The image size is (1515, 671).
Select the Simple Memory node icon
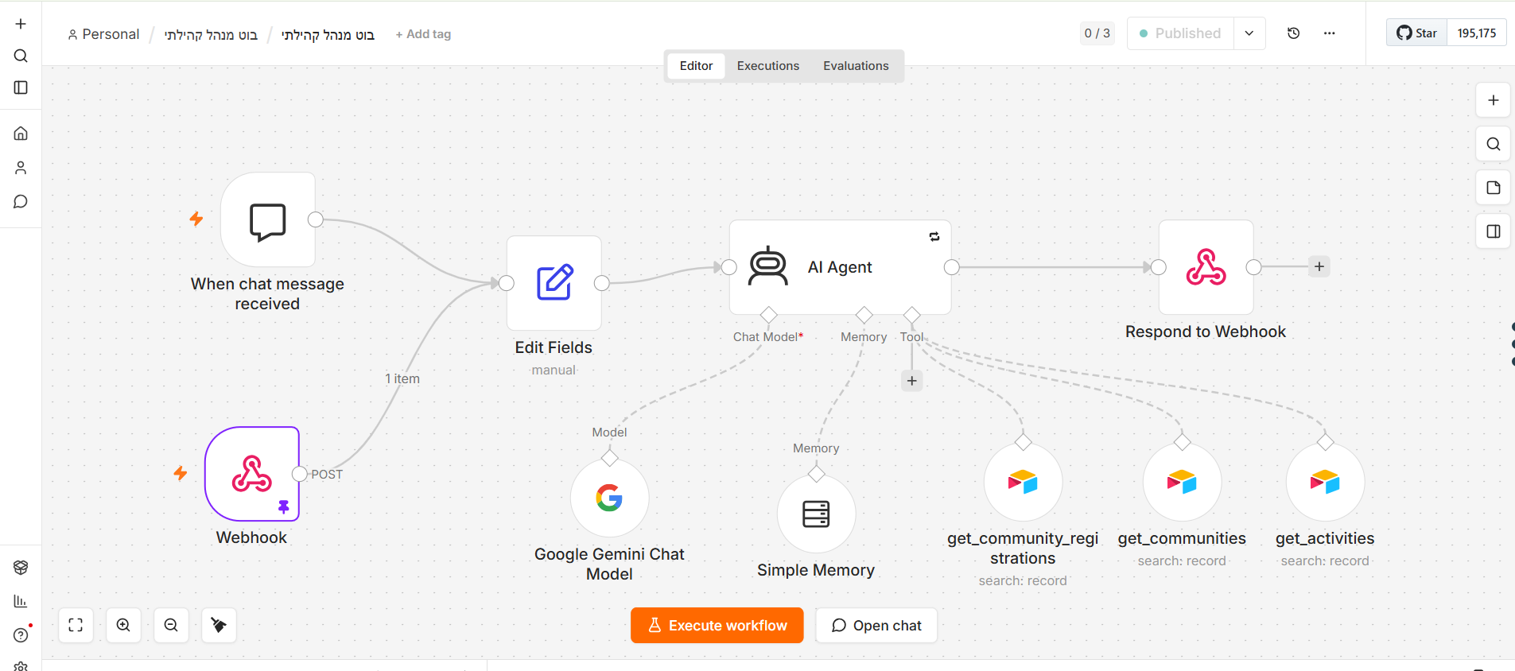point(816,514)
